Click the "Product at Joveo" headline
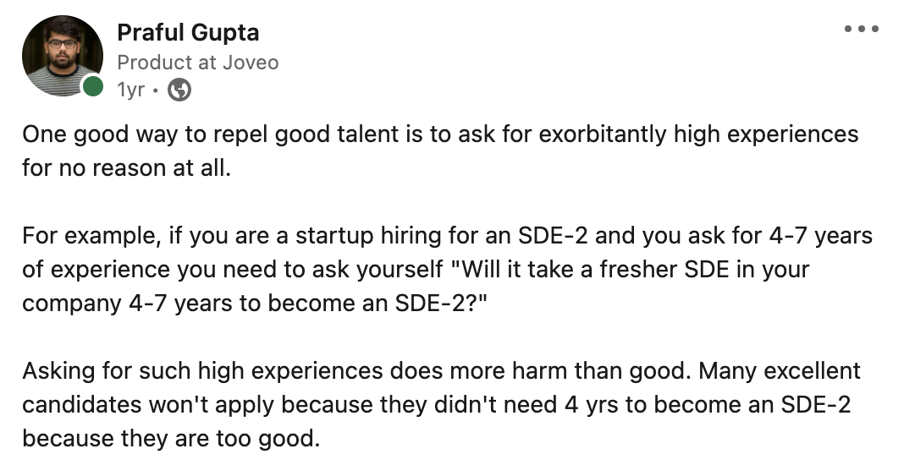 point(197,63)
